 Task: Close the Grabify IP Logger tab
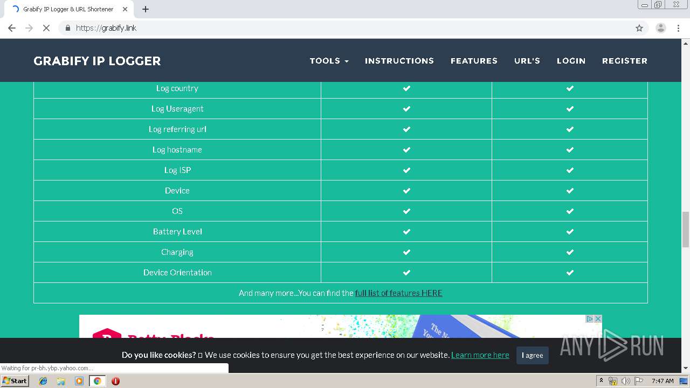[x=125, y=9]
